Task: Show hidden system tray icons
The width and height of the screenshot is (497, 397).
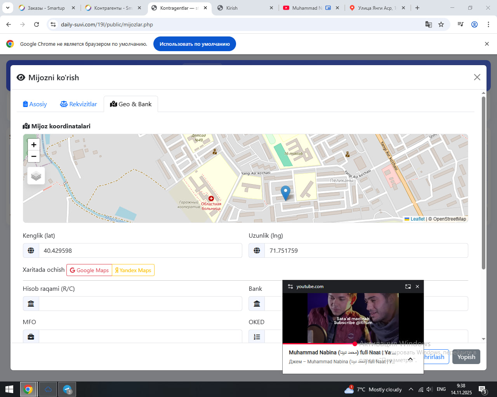Action: (411, 389)
